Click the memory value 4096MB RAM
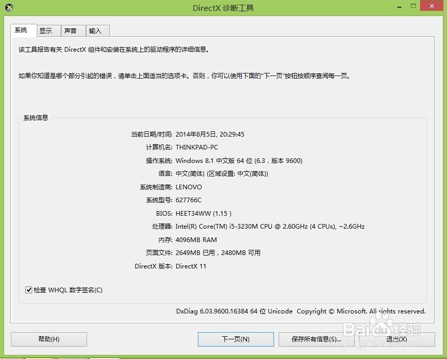This screenshot has width=447, height=359. [196, 240]
